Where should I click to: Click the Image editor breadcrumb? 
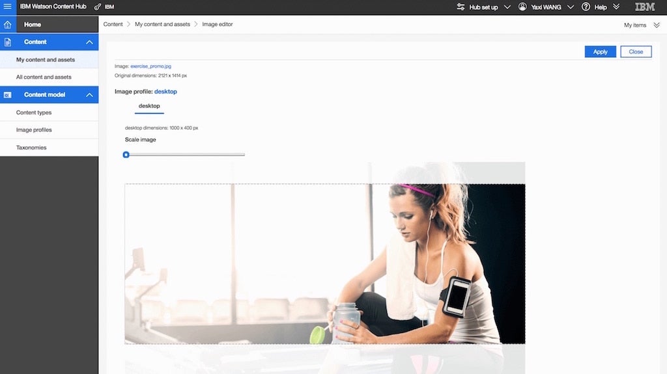[218, 24]
